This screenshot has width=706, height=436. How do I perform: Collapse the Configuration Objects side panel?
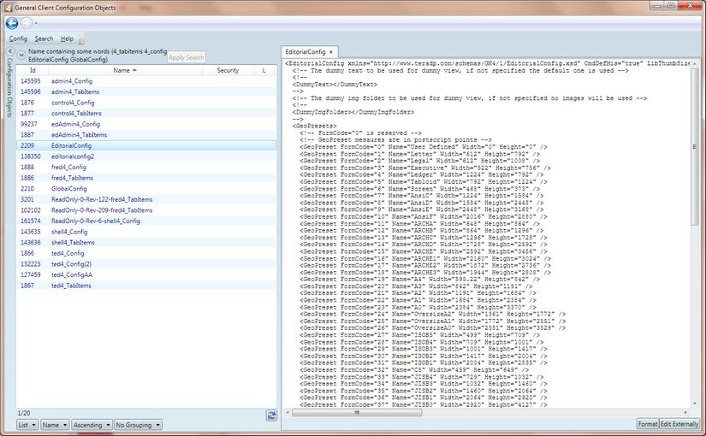point(10,51)
